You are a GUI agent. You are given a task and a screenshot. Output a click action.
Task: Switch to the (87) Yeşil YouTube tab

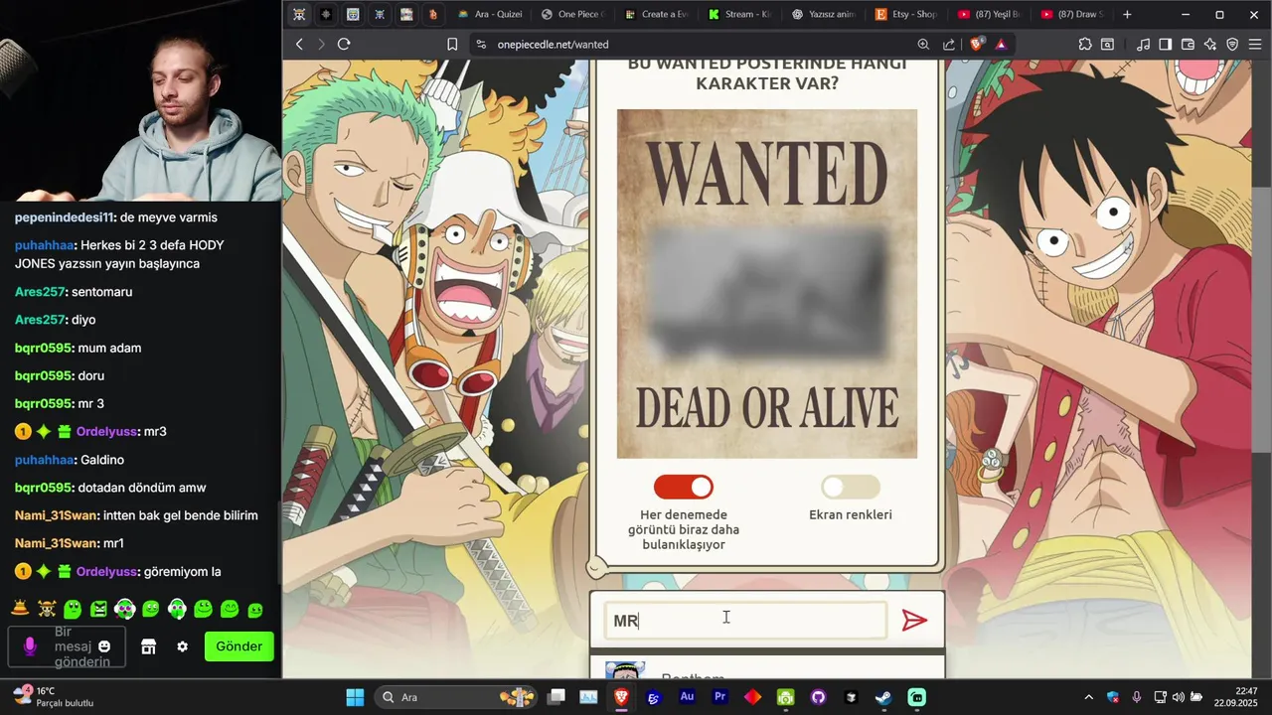[x=991, y=14]
